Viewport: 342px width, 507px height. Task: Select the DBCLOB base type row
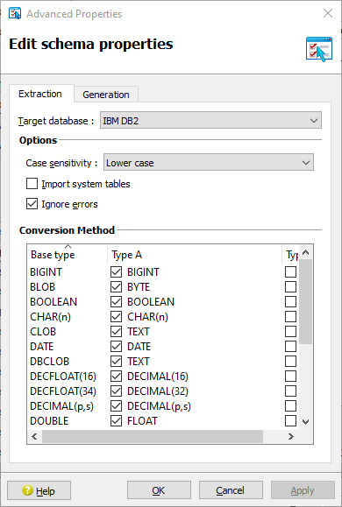point(50,361)
